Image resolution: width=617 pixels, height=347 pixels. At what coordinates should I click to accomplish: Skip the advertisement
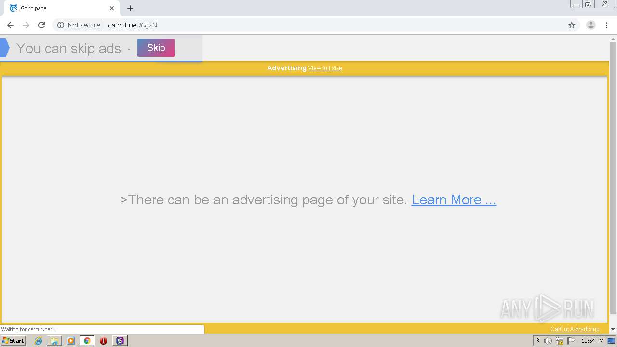156,48
